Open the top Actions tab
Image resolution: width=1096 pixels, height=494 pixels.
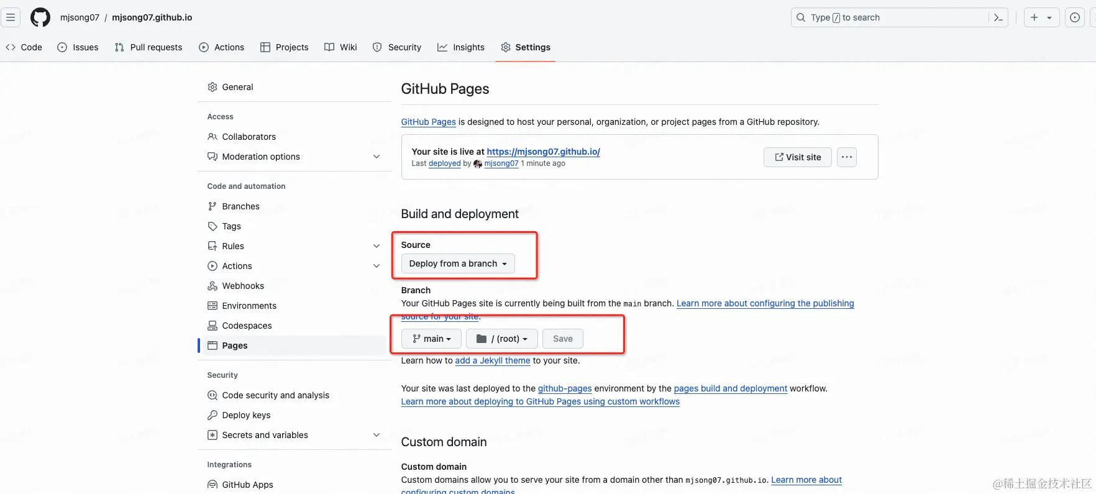point(222,47)
